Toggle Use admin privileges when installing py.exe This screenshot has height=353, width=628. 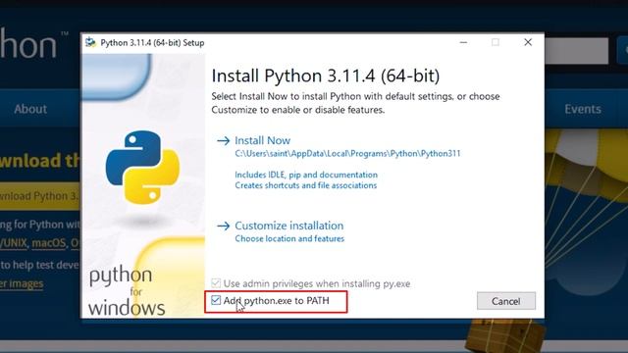[216, 283]
